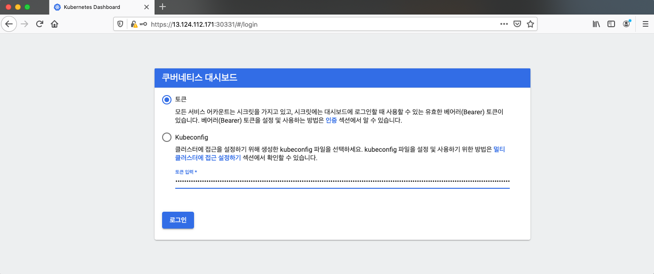Click 쿠버네티스 대시보드 header title
This screenshot has width=654, height=274.
[200, 78]
